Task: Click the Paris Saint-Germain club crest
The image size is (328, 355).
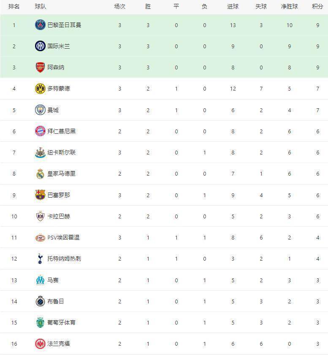Action: point(40,25)
